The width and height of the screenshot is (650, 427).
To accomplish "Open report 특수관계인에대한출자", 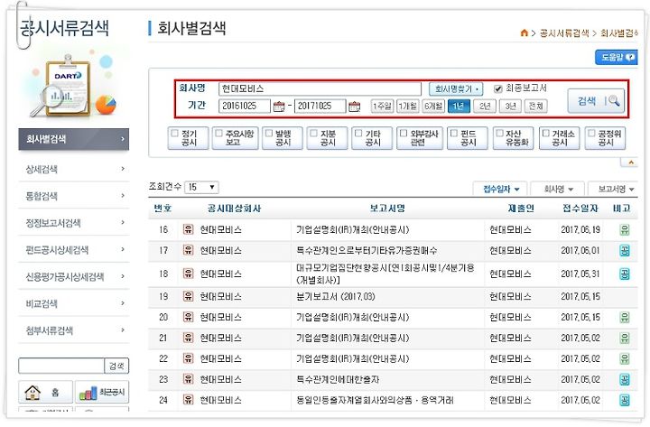I will [338, 380].
